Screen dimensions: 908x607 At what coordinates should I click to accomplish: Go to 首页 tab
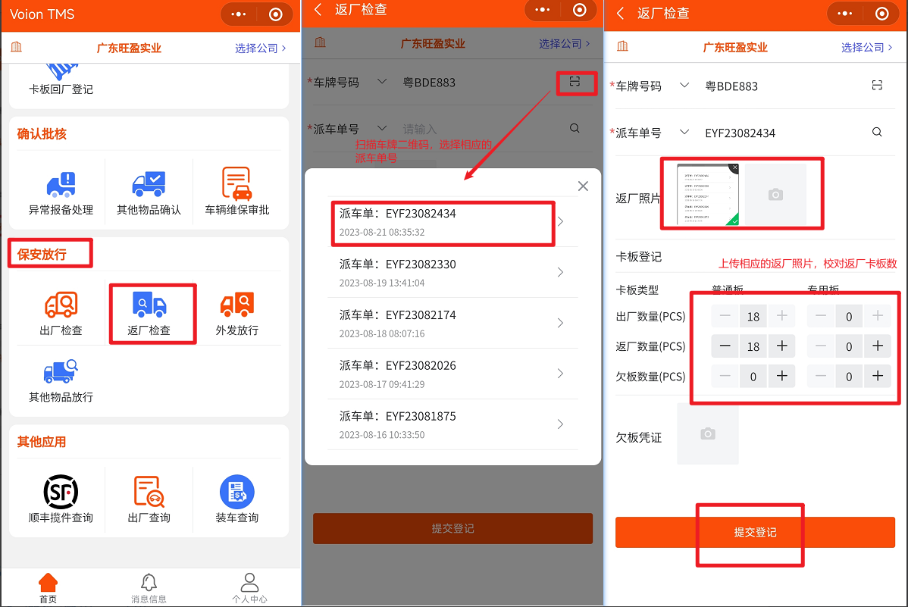48,588
